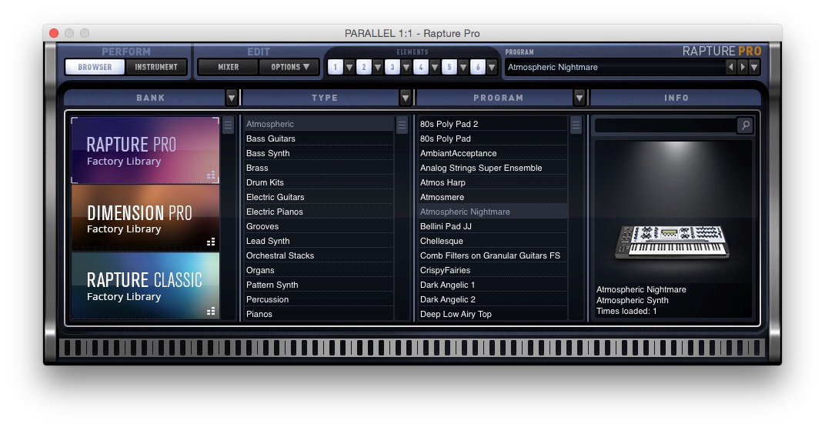Select the Rapture Pro Factory Library bank
Image resolution: width=825 pixels, height=427 pixels.
[145, 150]
